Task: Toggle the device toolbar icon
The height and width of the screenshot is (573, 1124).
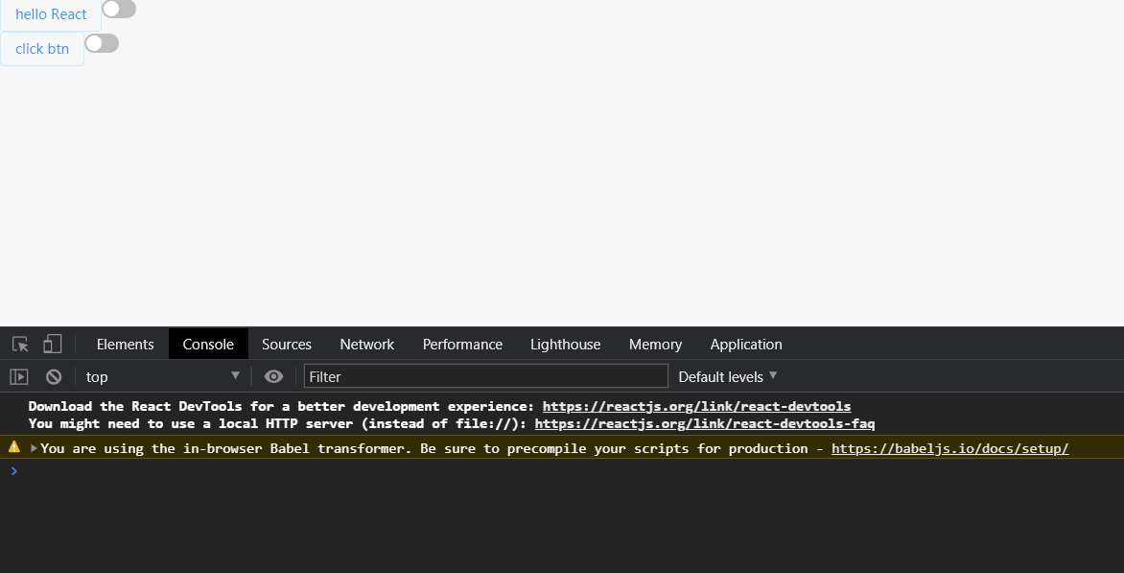Action: tap(53, 345)
